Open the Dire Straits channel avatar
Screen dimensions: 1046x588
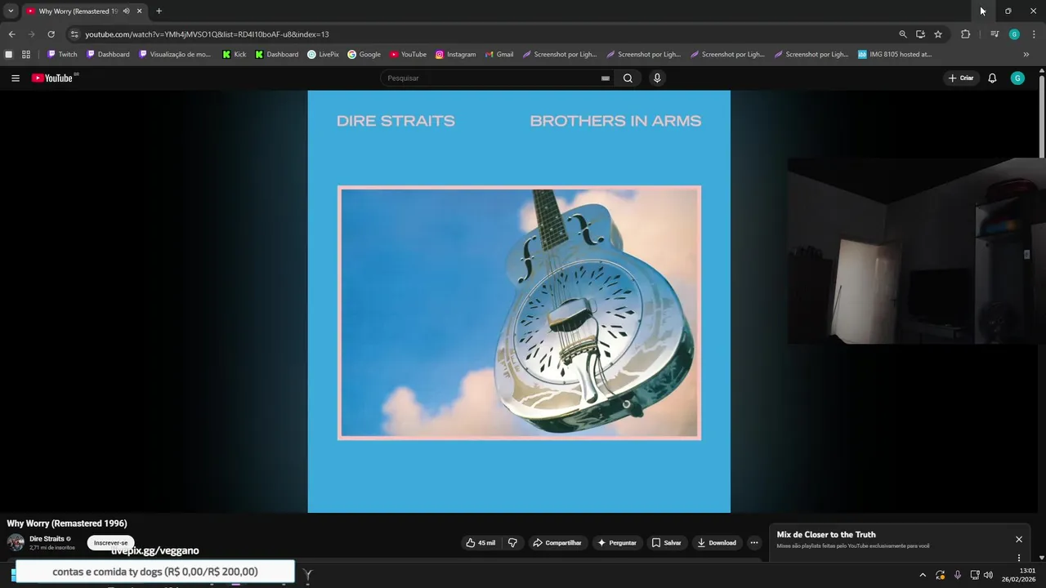[x=16, y=542]
